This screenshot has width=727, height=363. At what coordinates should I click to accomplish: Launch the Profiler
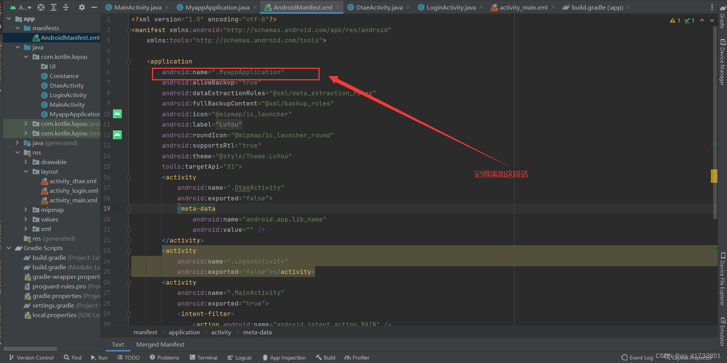pos(356,357)
